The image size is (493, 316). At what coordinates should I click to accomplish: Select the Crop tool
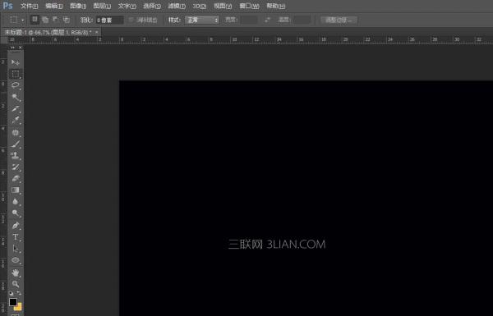[15, 108]
